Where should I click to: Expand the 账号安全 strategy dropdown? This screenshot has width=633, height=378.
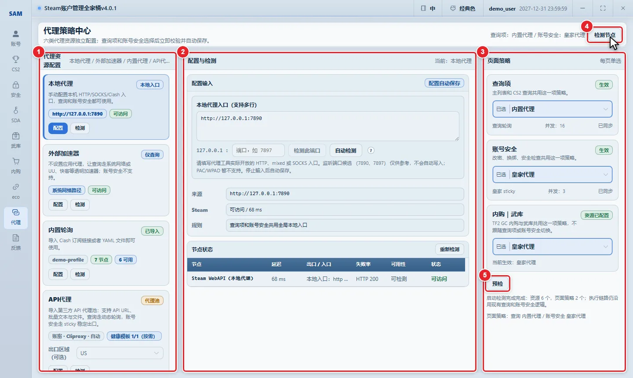552,174
